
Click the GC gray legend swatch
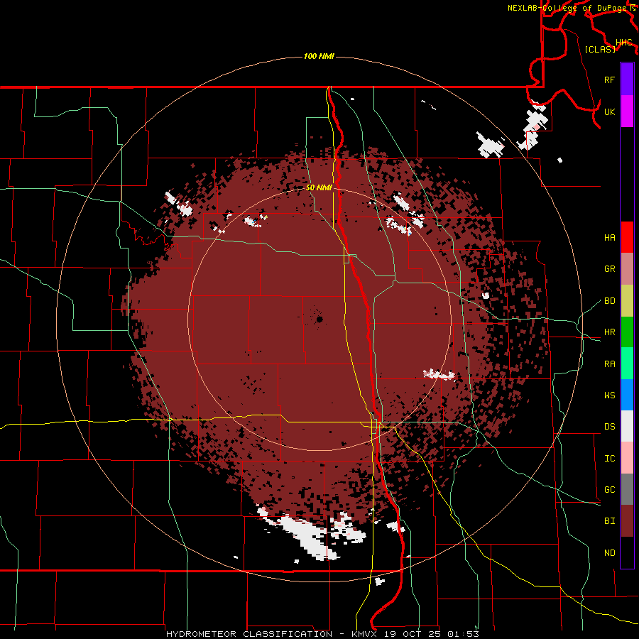click(x=627, y=489)
